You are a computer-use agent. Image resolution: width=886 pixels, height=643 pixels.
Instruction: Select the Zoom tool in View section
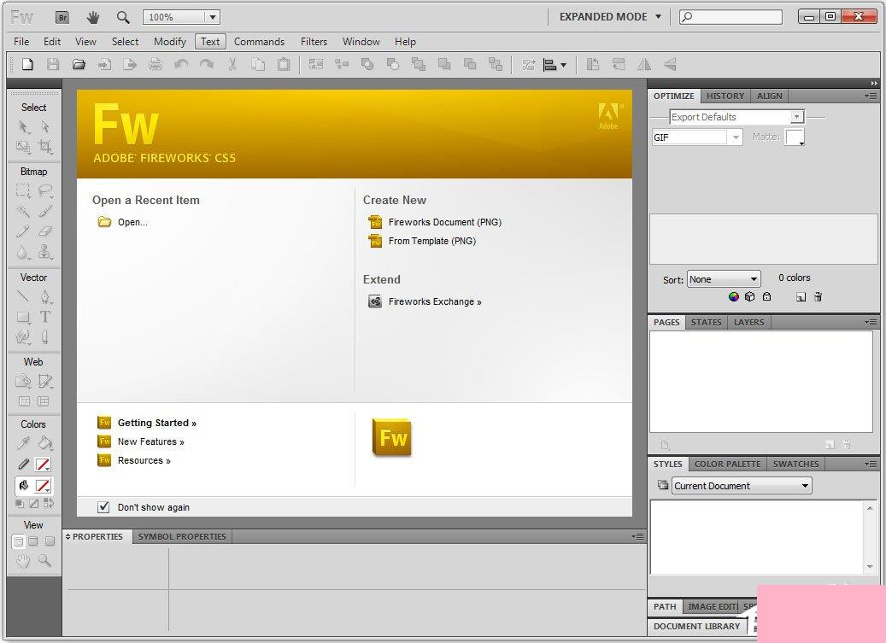coord(45,561)
